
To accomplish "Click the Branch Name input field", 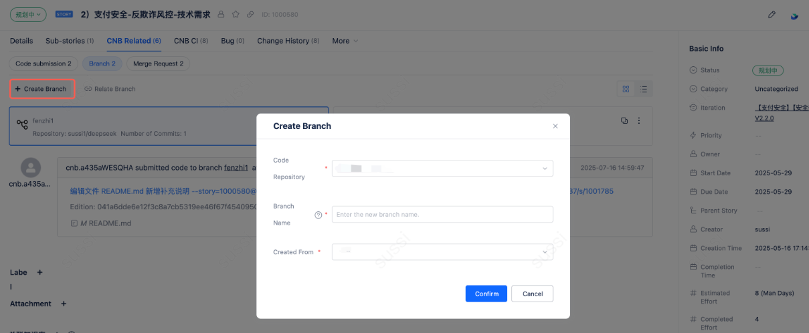I will tap(442, 215).
